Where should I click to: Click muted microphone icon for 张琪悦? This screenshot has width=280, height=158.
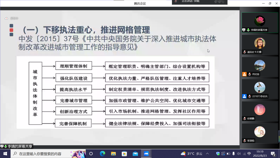pyautogui.click(x=244, y=141)
